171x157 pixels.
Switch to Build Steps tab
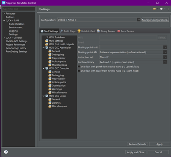pyautogui.click(x=68, y=31)
